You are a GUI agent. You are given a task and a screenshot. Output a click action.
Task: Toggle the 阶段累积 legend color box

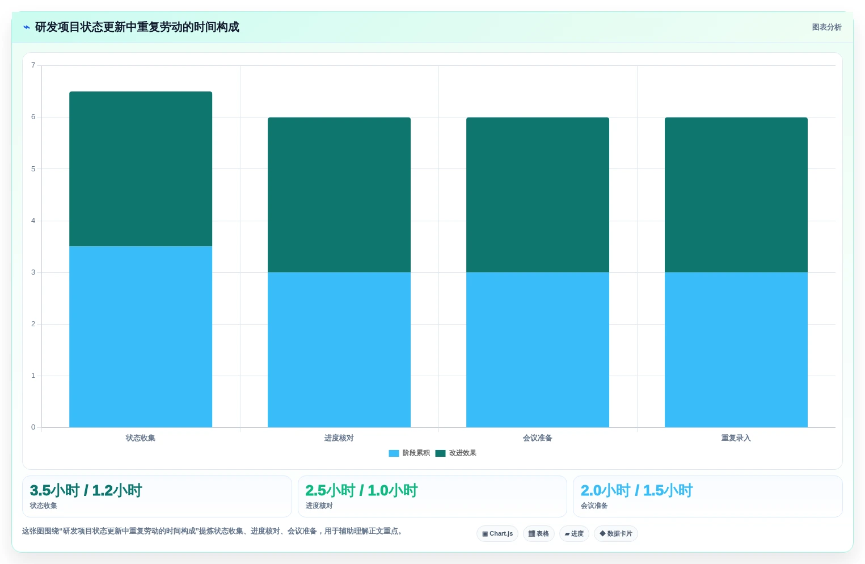tap(394, 453)
